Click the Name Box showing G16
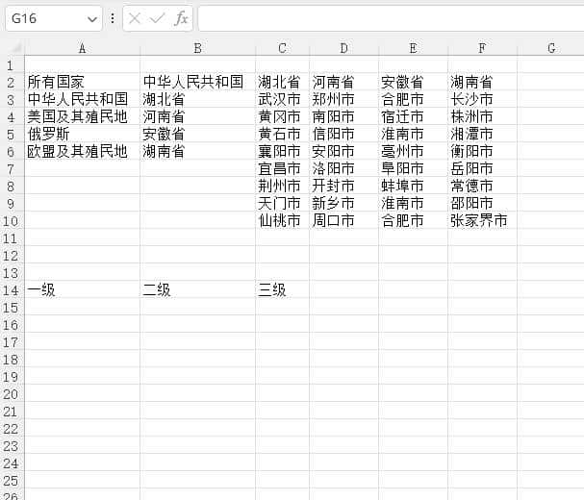584x500 pixels. [54, 18]
